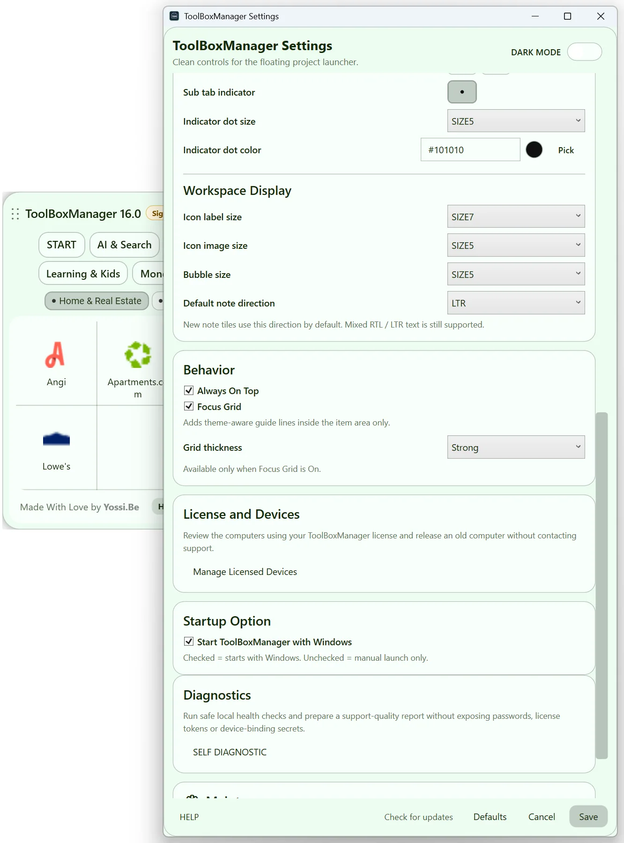
Task: Open the Indicator dot size dropdown
Action: coord(516,121)
